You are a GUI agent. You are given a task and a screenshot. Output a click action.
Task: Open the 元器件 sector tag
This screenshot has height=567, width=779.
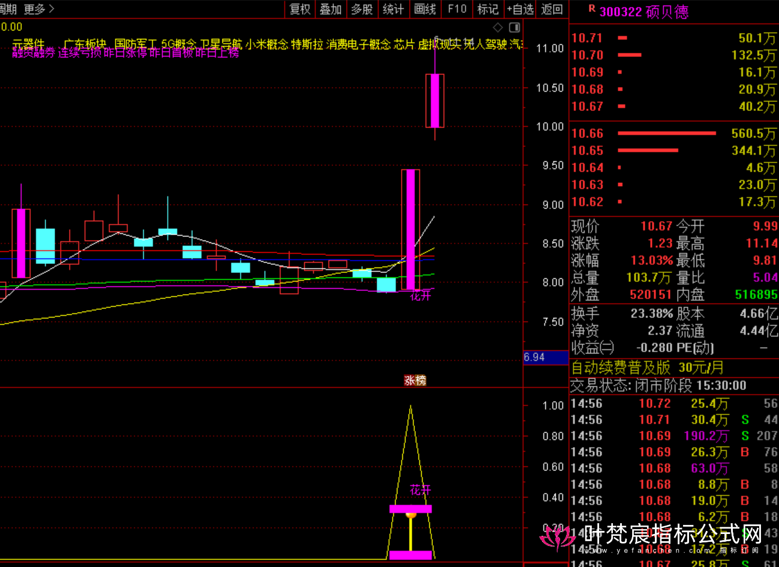[x=29, y=44]
